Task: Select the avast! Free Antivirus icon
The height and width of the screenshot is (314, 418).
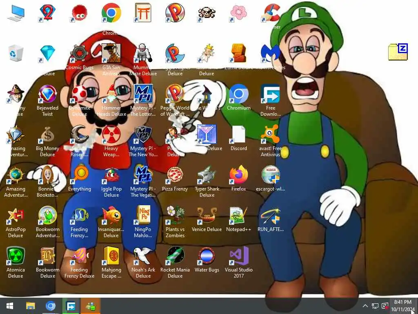Action: (270, 141)
